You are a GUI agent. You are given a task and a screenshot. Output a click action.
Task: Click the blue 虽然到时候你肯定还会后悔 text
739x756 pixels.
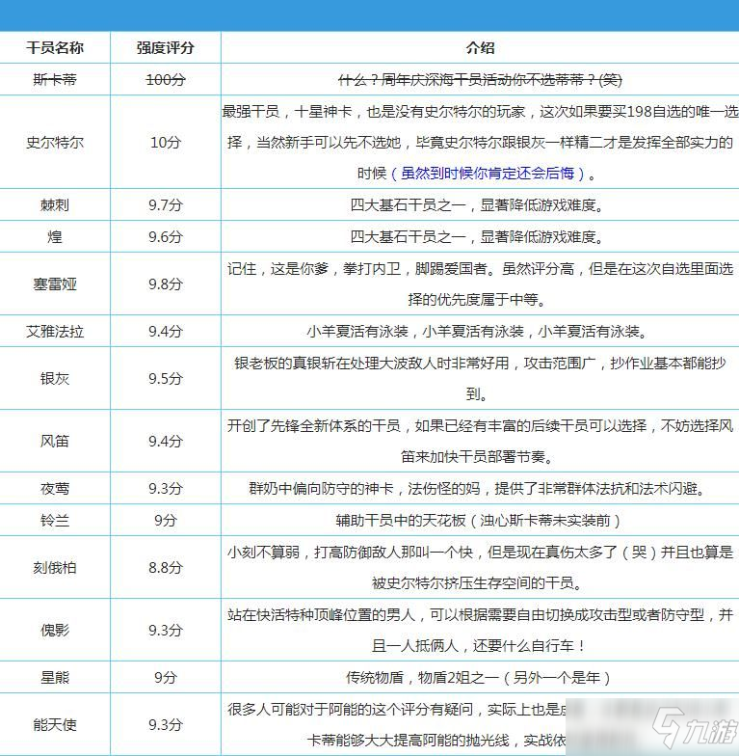click(488, 174)
